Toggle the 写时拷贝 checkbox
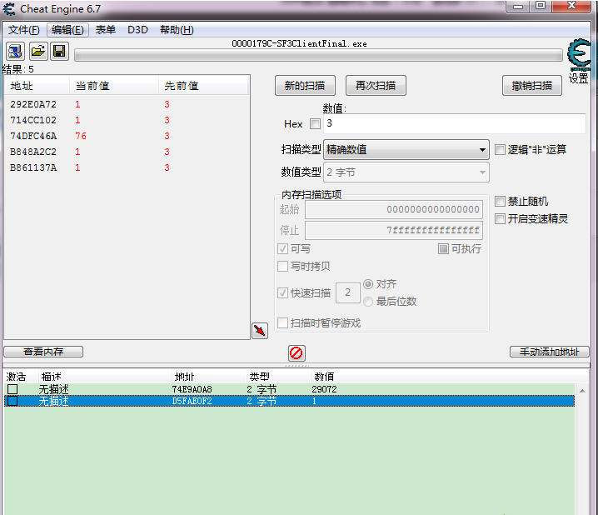Viewport: 598px width, 515px height. [282, 266]
